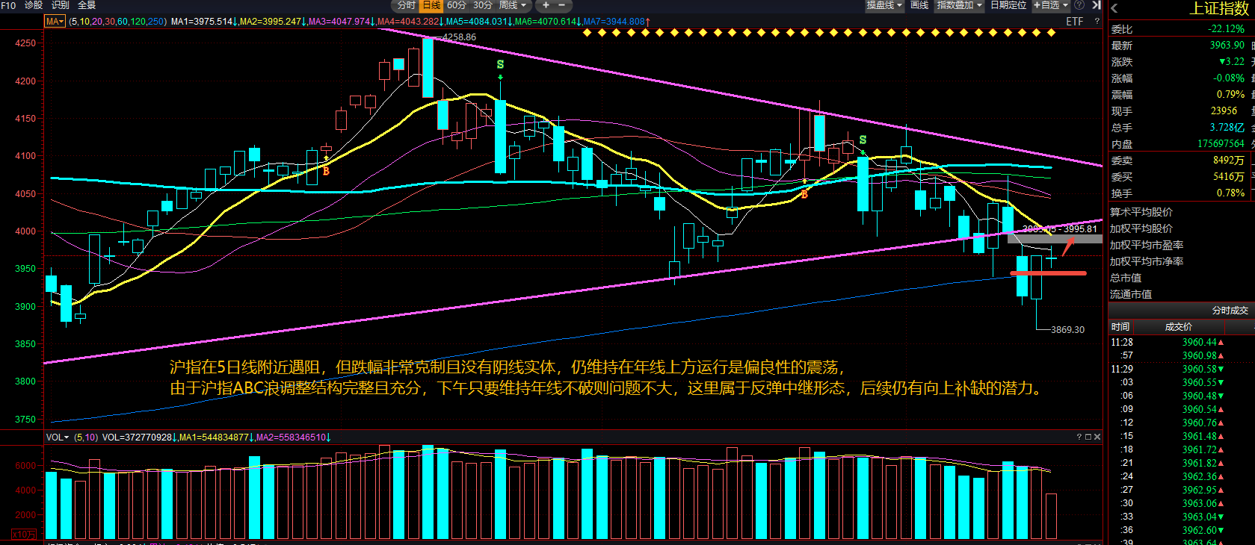Screen dimensions: 1255x545
Task: Click the 换手 value 0.78%
Action: (1230, 193)
